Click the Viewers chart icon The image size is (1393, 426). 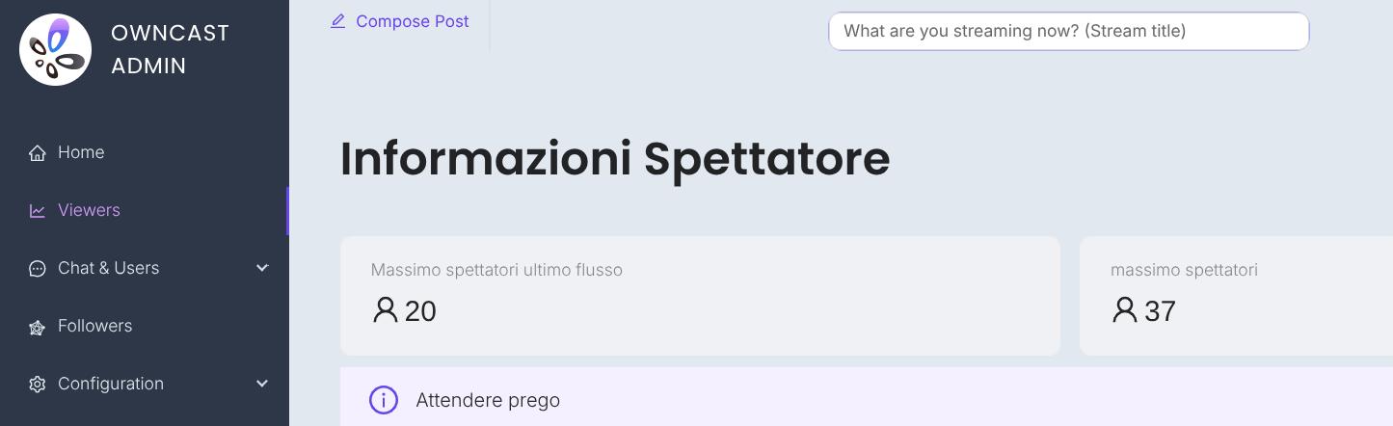click(38, 211)
